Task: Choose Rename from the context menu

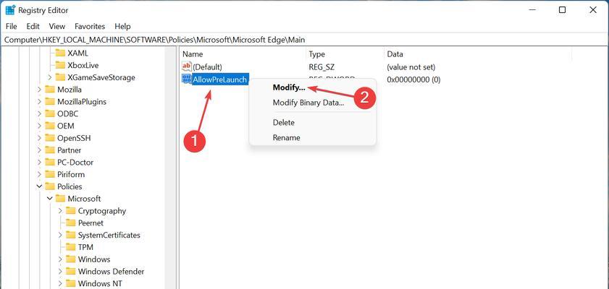Action: coord(286,137)
